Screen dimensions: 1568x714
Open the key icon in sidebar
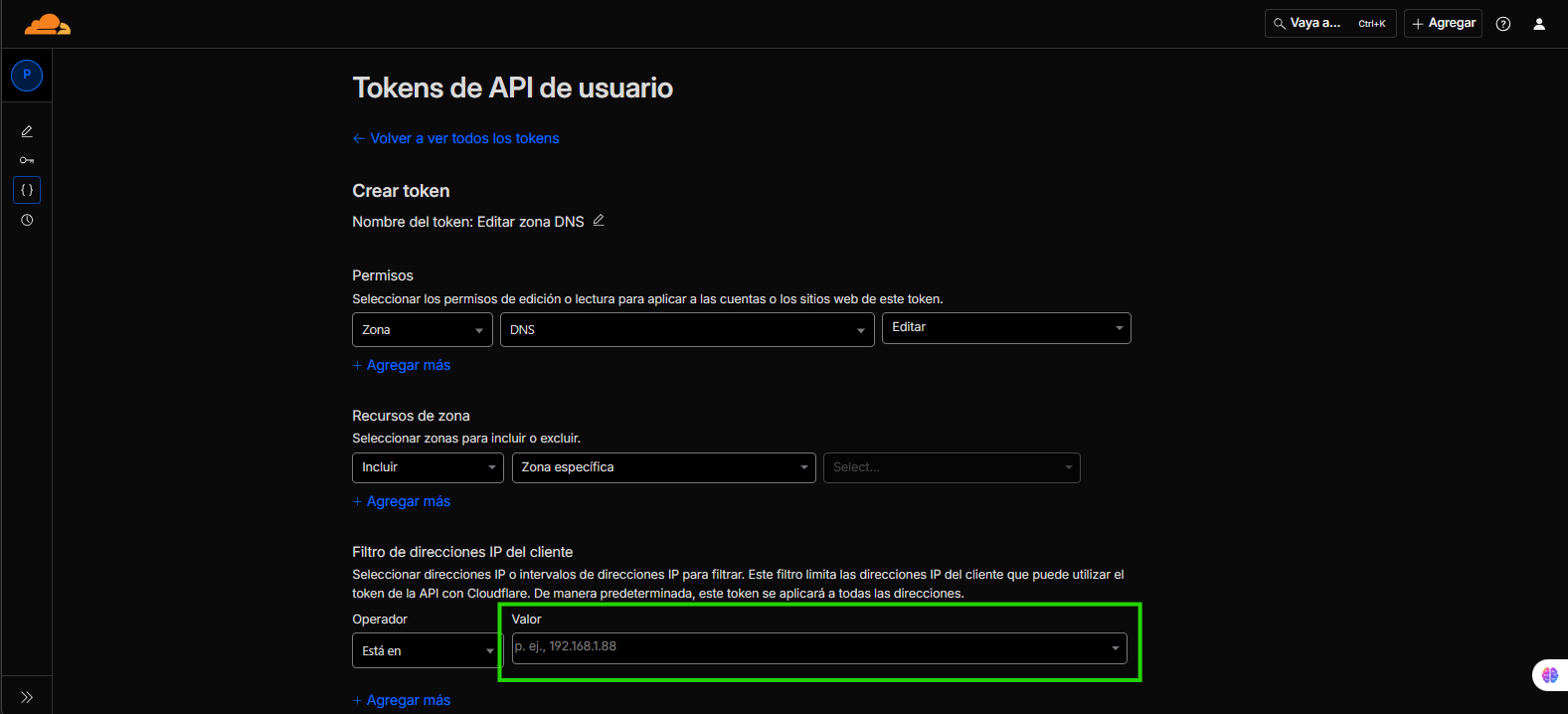coord(27,160)
